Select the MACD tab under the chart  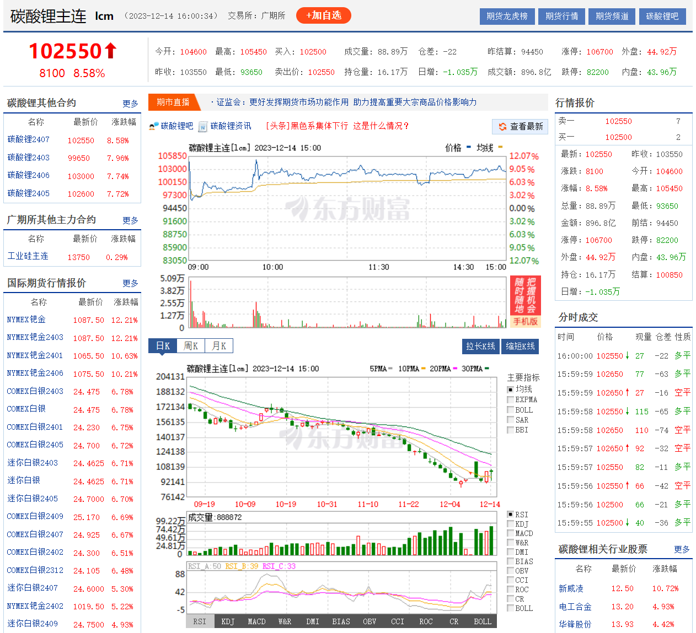tap(256, 621)
